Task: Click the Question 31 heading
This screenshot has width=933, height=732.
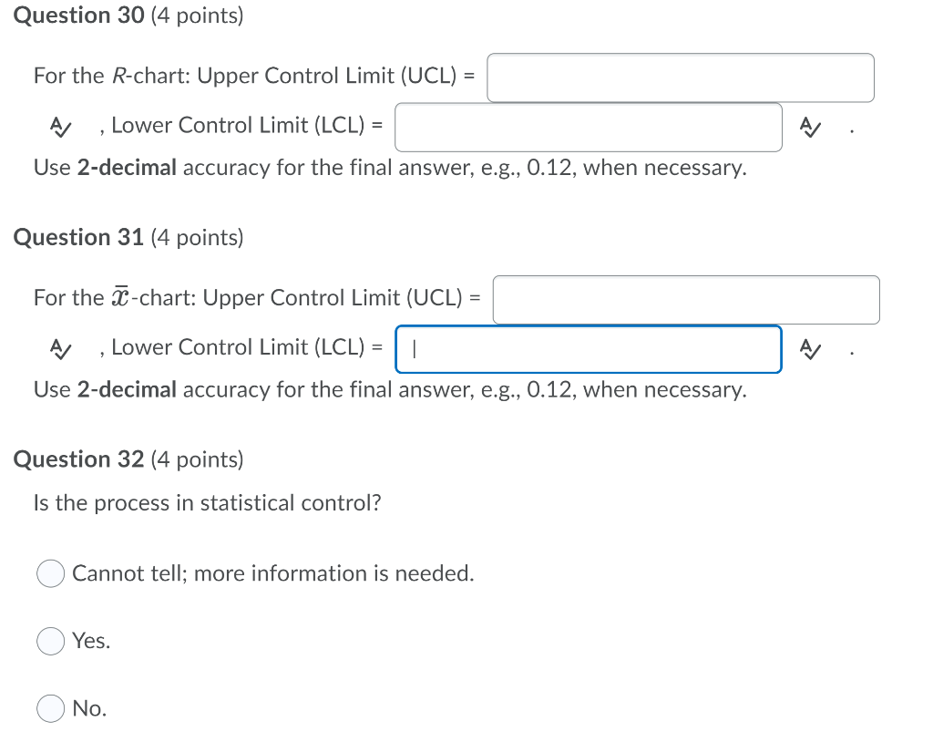Action: tap(79, 237)
